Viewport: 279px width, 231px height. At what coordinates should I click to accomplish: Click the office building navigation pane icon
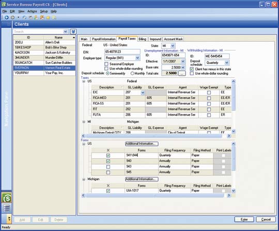7,208
